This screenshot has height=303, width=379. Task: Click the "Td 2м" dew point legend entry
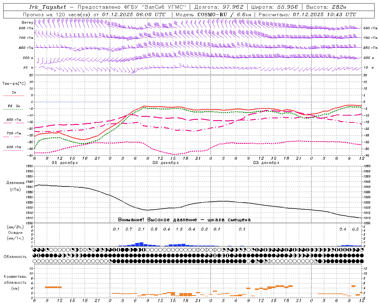pyautogui.click(x=14, y=106)
